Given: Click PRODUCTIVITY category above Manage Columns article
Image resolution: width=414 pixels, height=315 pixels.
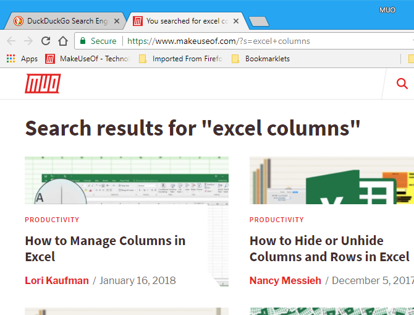Looking at the screenshot, I should [x=52, y=220].
